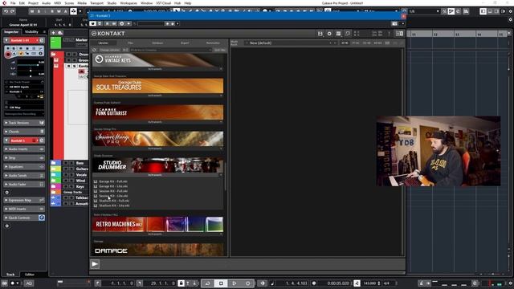This screenshot has height=289, width=514.
Task: Open track presets icon beside add track
Action: (60, 33)
